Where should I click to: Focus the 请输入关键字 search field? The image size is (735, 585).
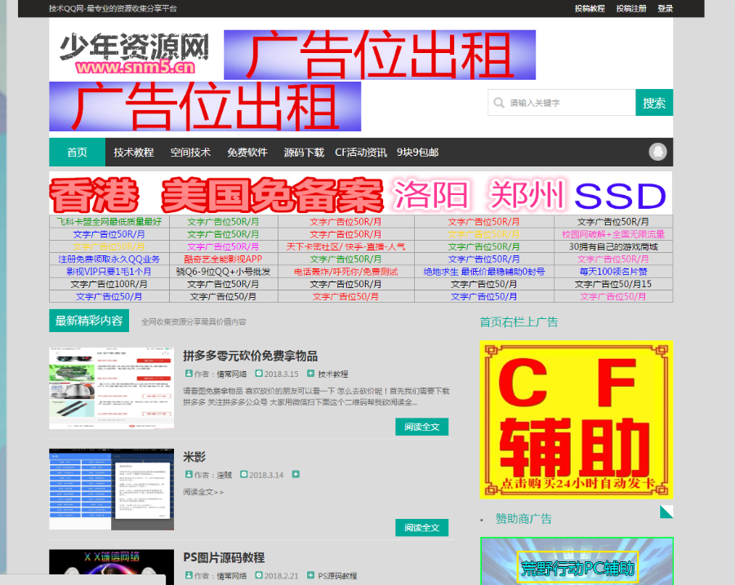pyautogui.click(x=562, y=103)
